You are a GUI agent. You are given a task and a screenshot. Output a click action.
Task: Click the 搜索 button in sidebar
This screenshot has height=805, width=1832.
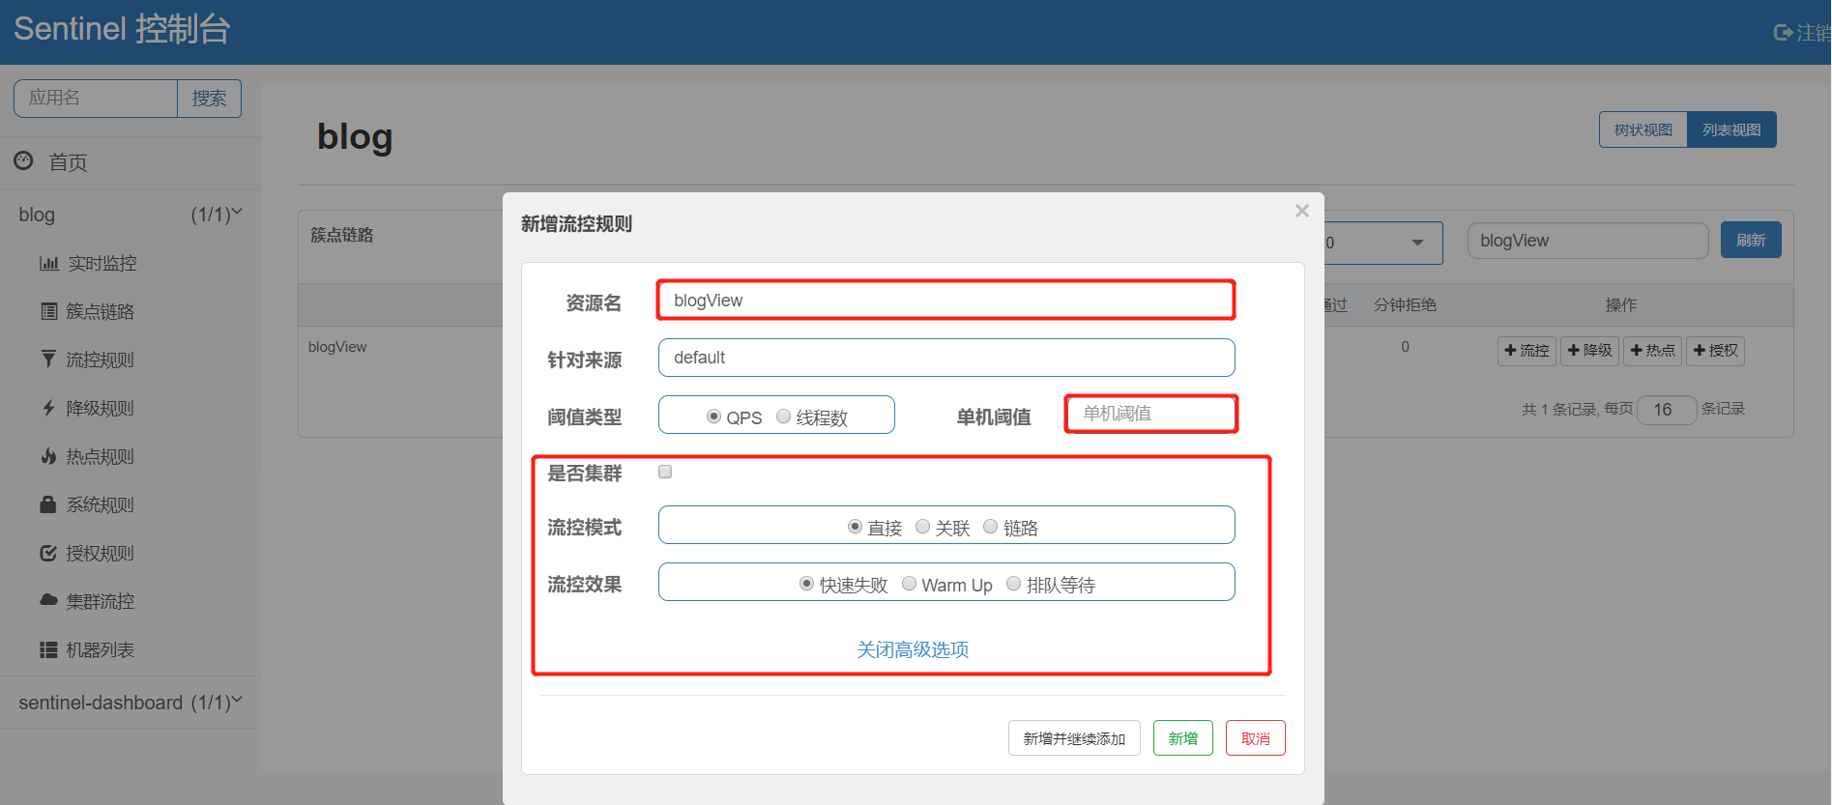tap(209, 99)
